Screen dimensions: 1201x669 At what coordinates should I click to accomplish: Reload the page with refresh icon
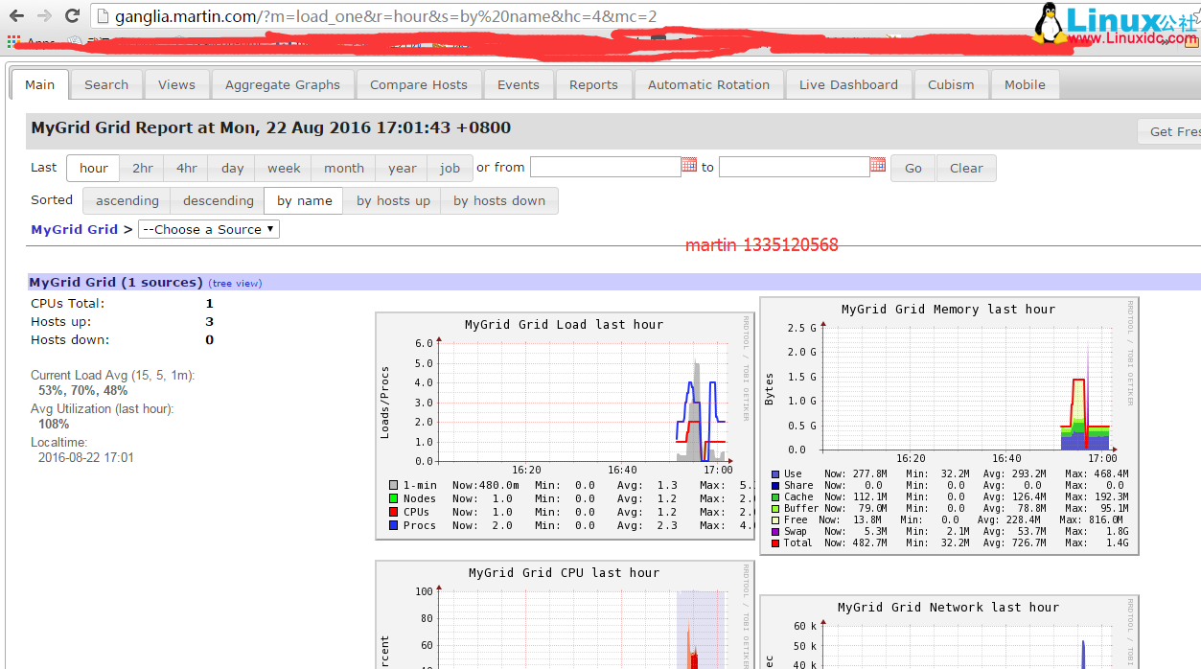pyautogui.click(x=72, y=16)
